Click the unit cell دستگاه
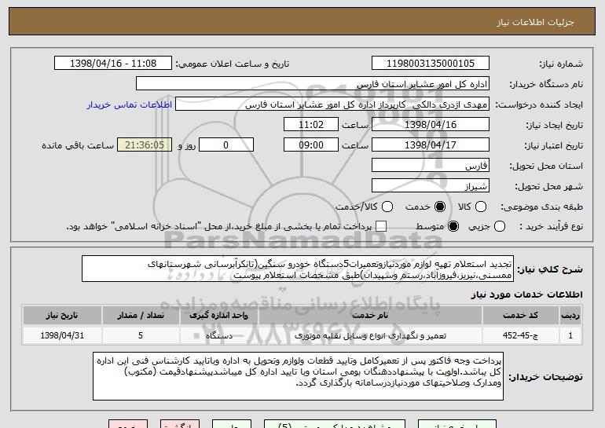Viewport: 605px width, 428px height. point(218,335)
